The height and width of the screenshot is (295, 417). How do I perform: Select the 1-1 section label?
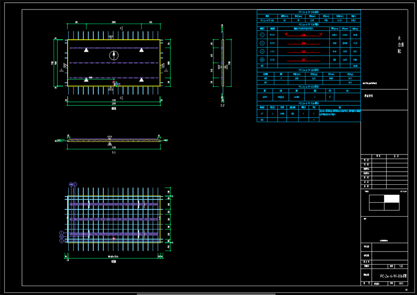point(114,152)
